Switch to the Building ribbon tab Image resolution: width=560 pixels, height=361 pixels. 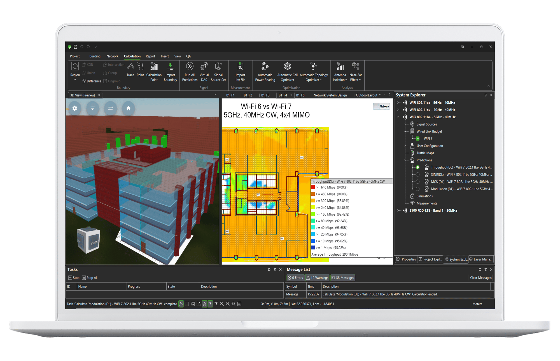click(95, 56)
